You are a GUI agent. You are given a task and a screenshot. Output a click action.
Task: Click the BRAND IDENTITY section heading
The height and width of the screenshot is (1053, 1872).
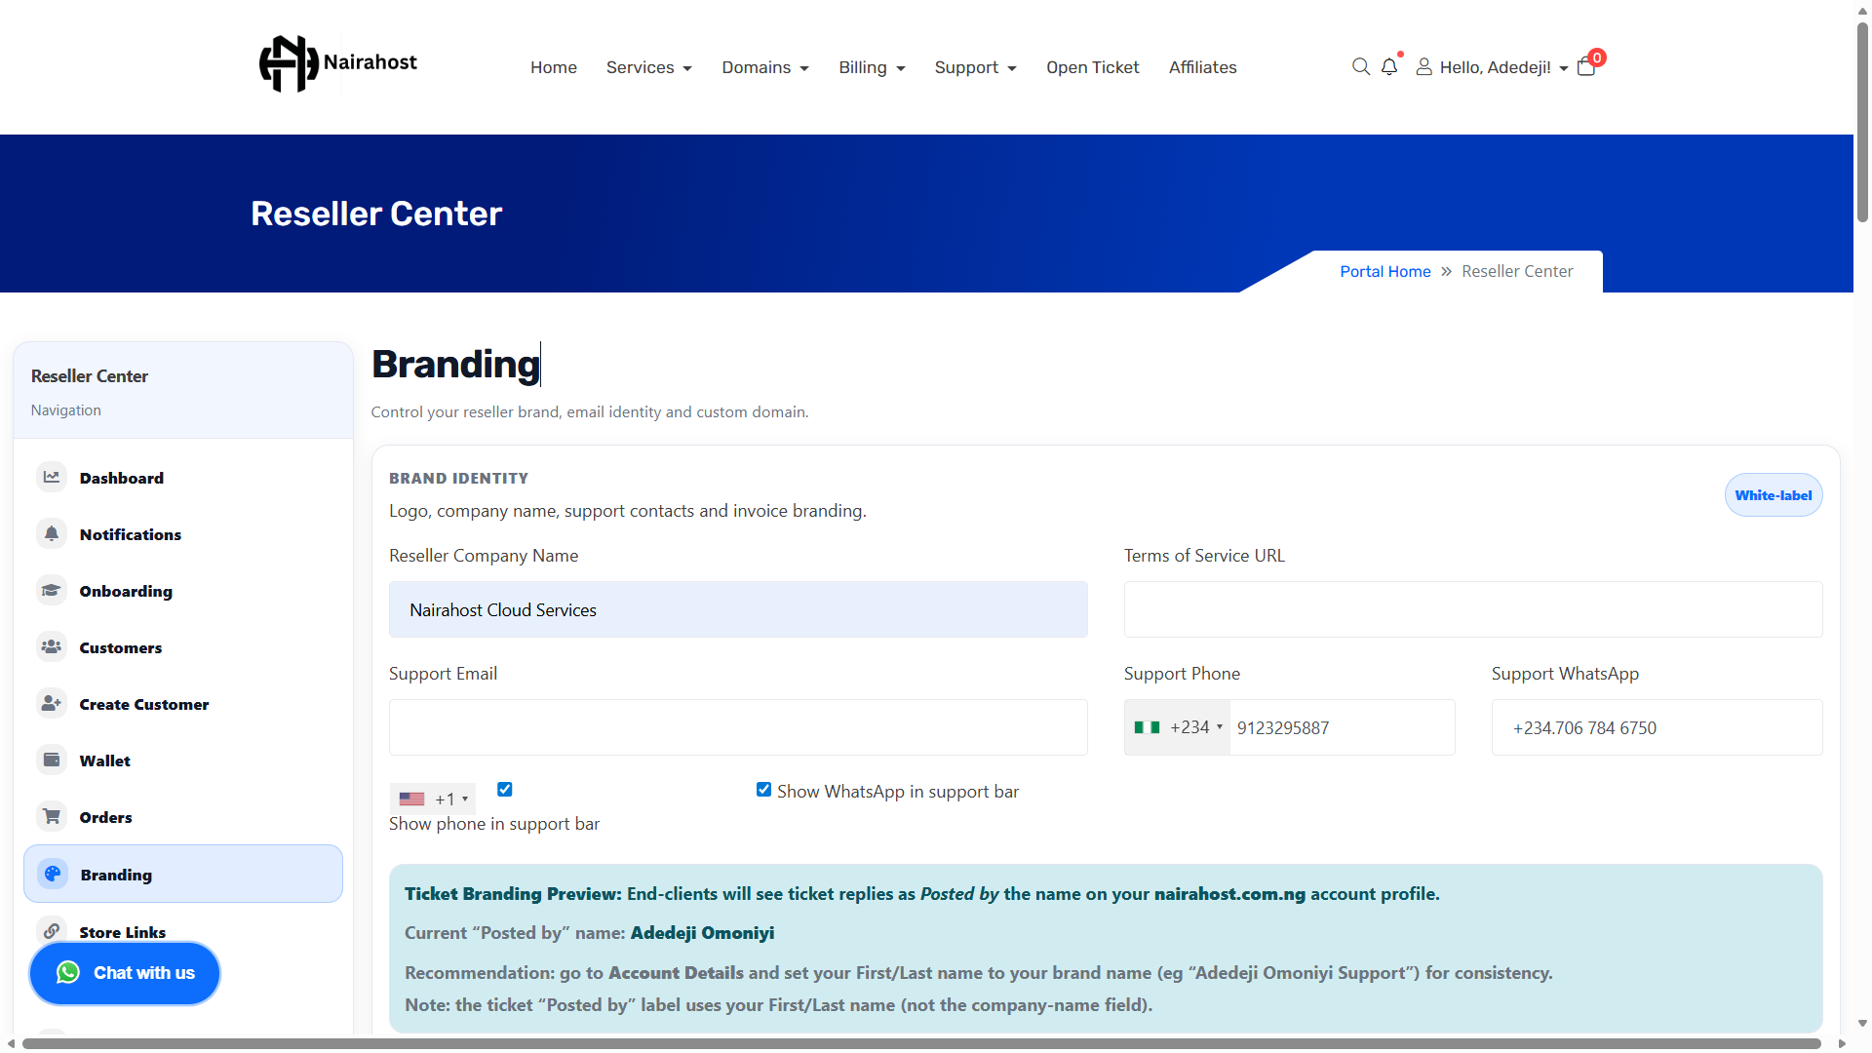(458, 479)
